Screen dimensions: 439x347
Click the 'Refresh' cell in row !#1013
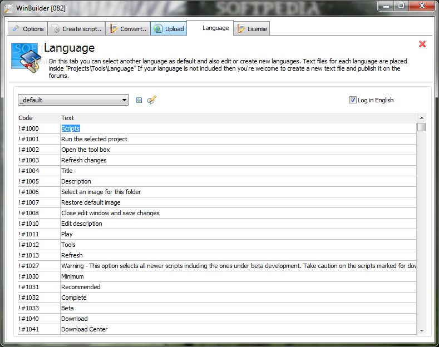click(238, 255)
